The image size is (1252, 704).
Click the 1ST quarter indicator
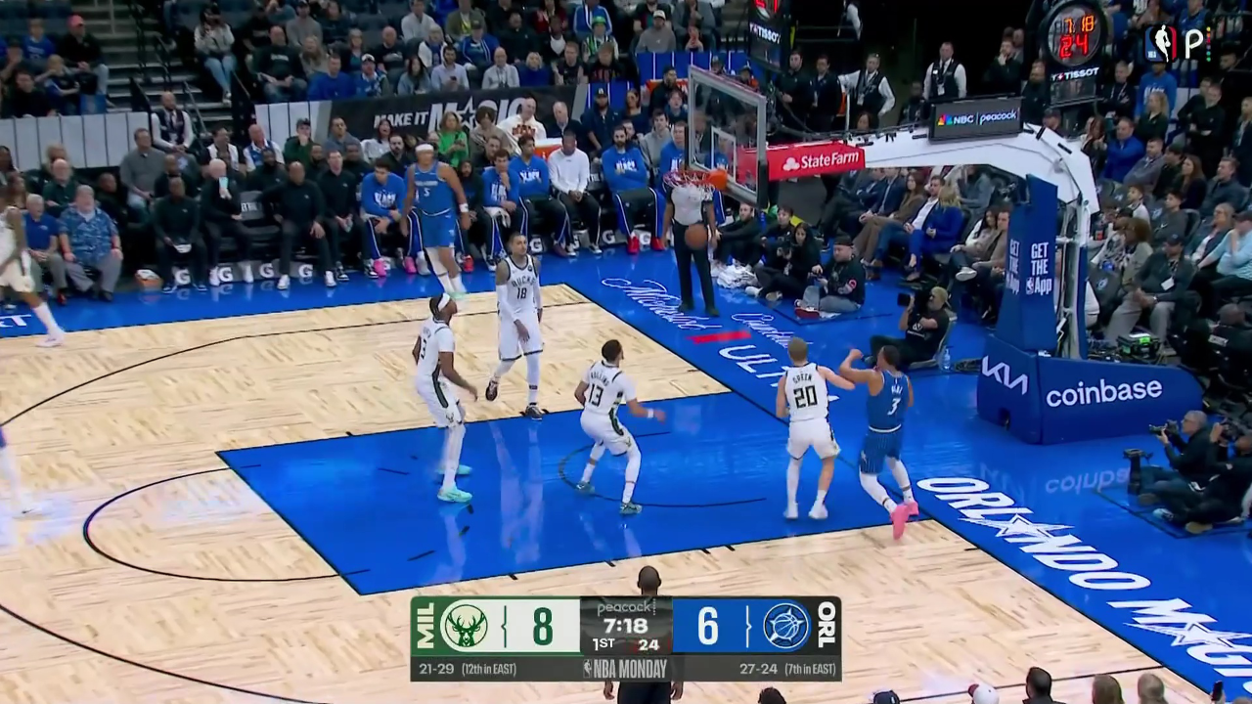tap(604, 644)
